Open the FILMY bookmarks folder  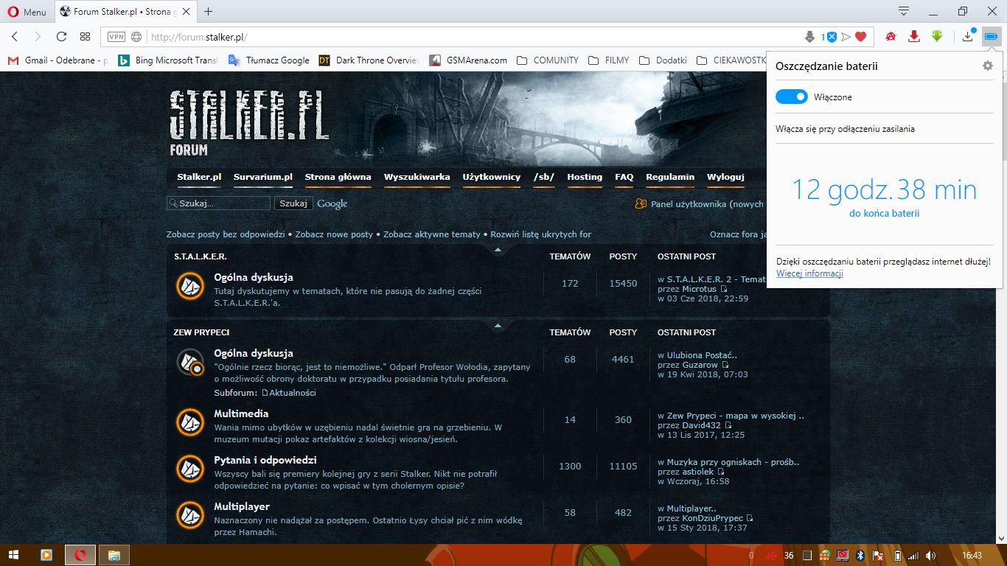609,60
